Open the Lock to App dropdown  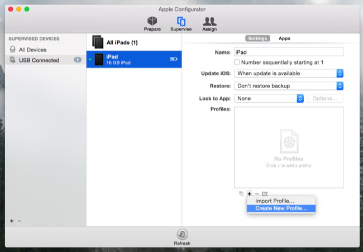(269, 99)
